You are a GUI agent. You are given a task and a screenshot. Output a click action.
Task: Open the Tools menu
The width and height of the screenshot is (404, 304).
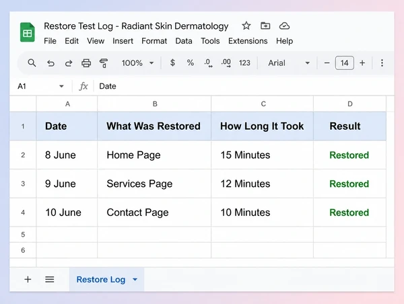pos(210,41)
